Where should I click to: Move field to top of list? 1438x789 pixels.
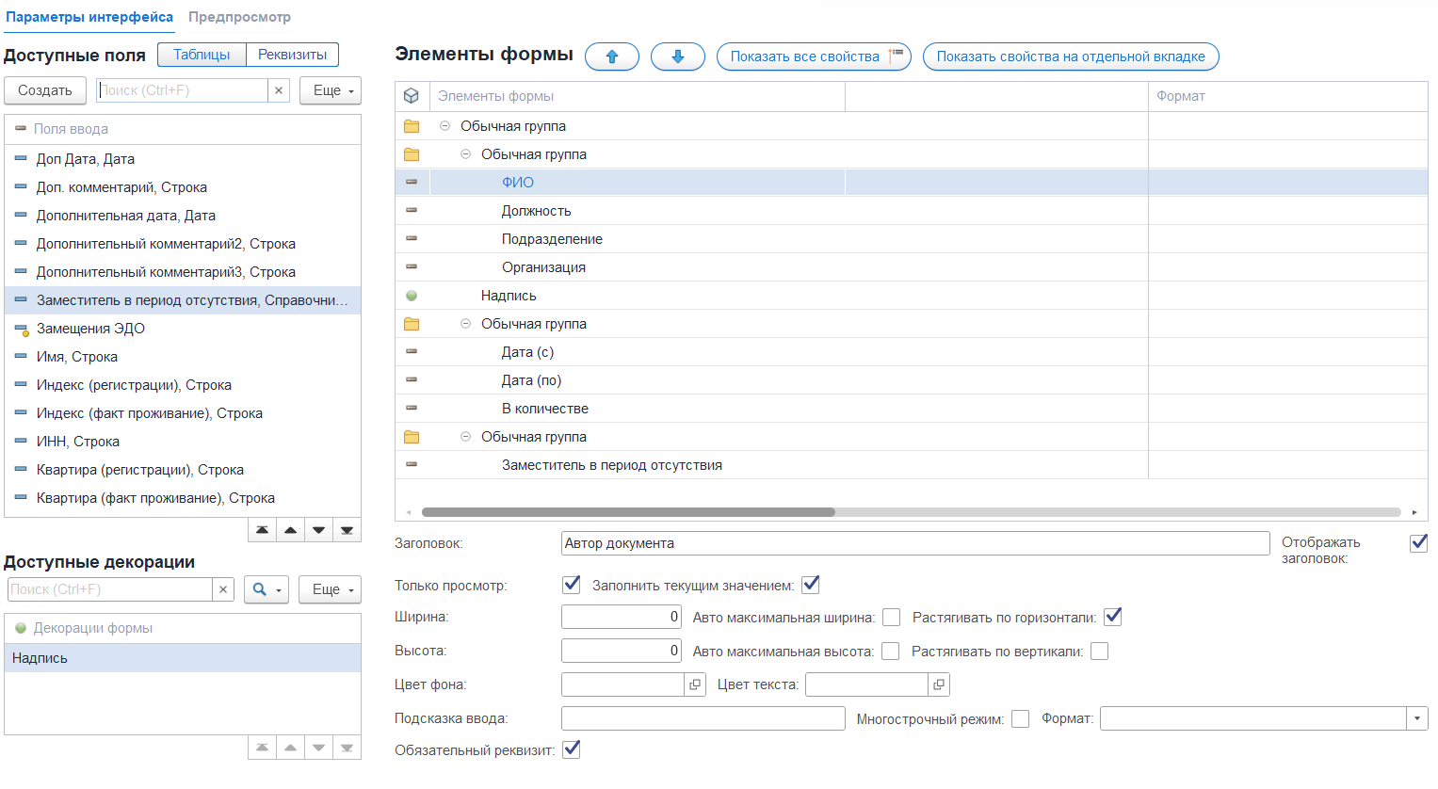[263, 530]
